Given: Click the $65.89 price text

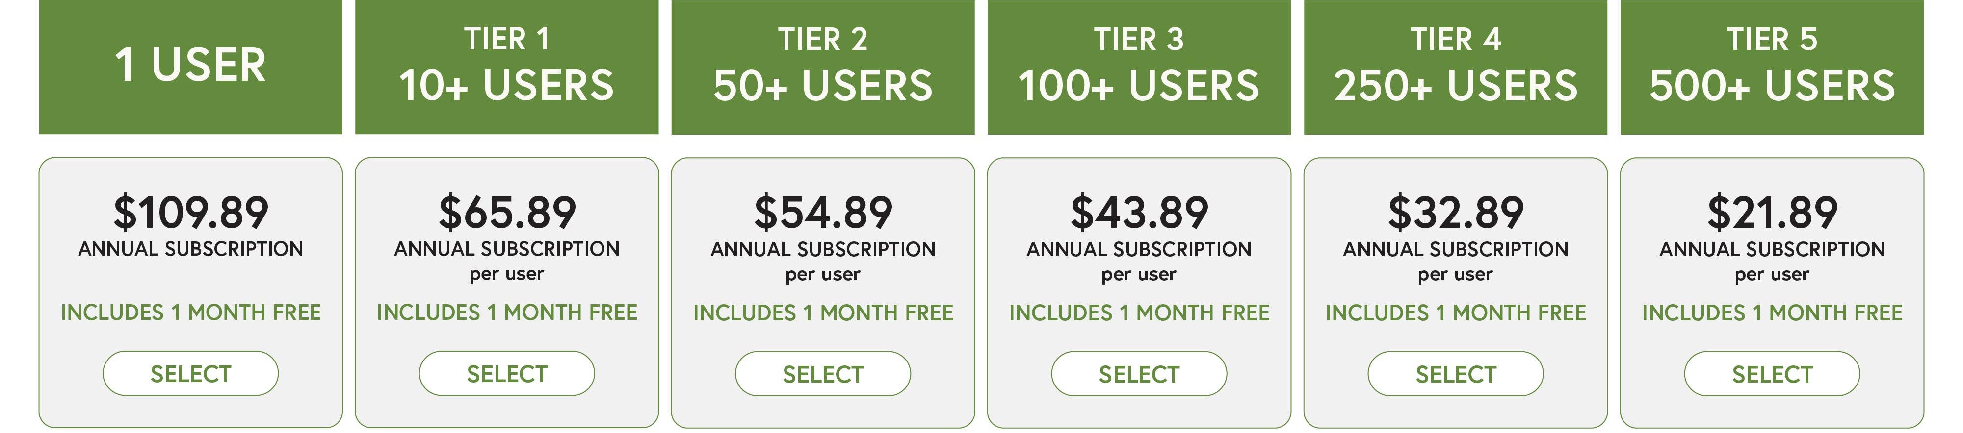Looking at the screenshot, I should pyautogui.click(x=507, y=212).
